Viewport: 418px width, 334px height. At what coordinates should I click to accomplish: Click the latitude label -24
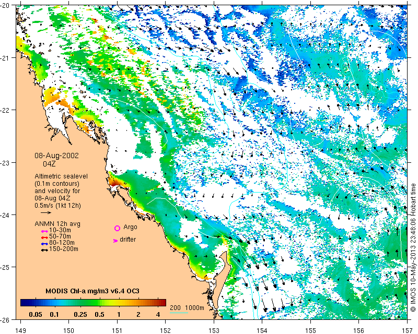5,214
